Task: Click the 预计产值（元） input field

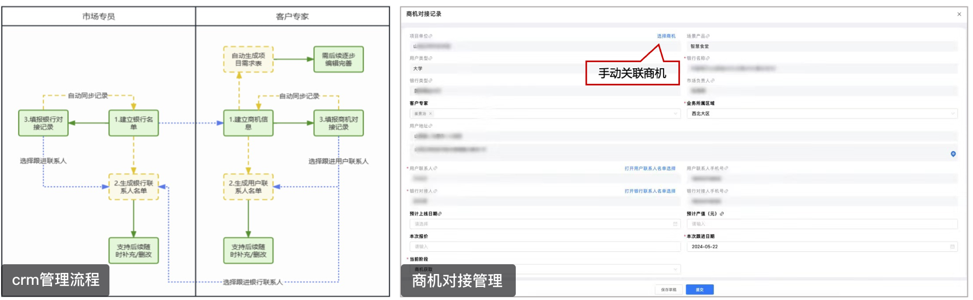Action: (x=822, y=224)
